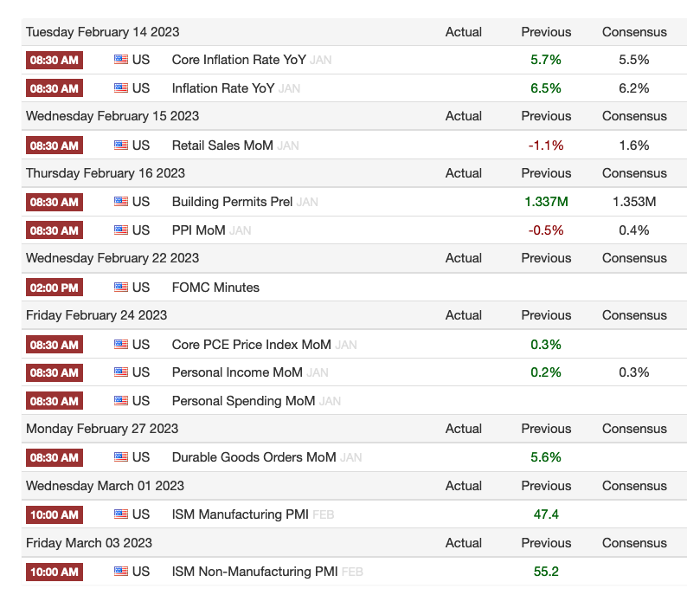
Task: Select the Friday February 24 2023 date header
Action: click(x=96, y=315)
